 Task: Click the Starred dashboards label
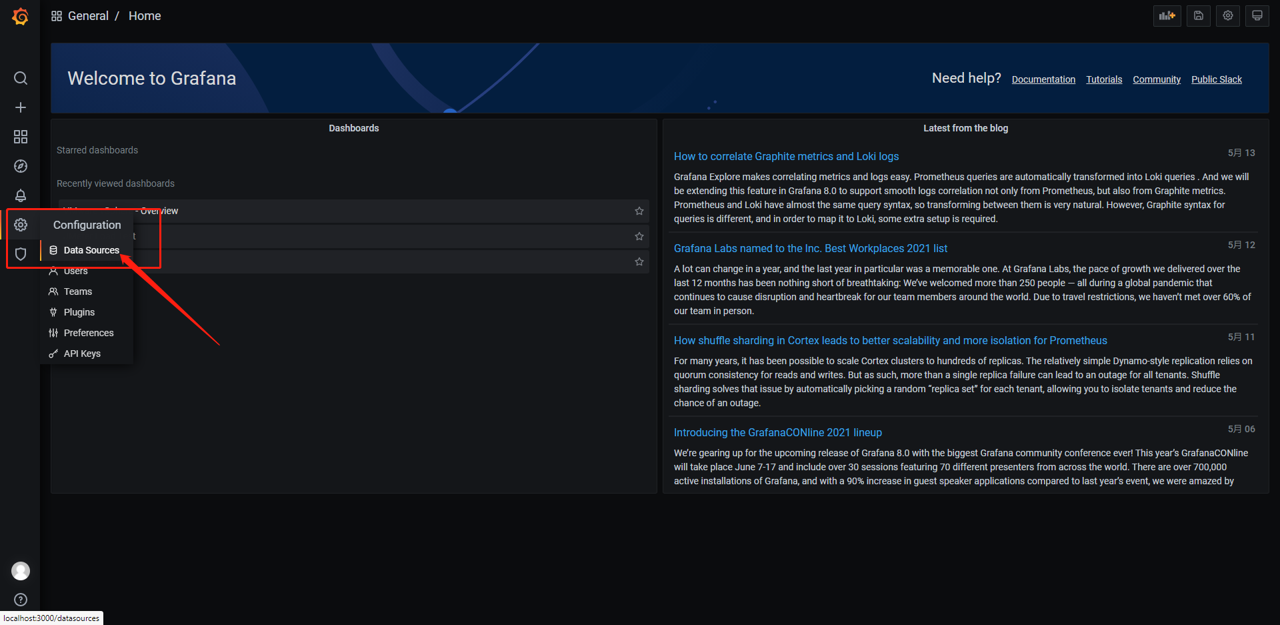coord(97,150)
